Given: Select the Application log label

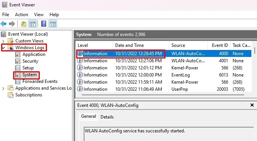Looking at the screenshot, I should coord(34,54).
